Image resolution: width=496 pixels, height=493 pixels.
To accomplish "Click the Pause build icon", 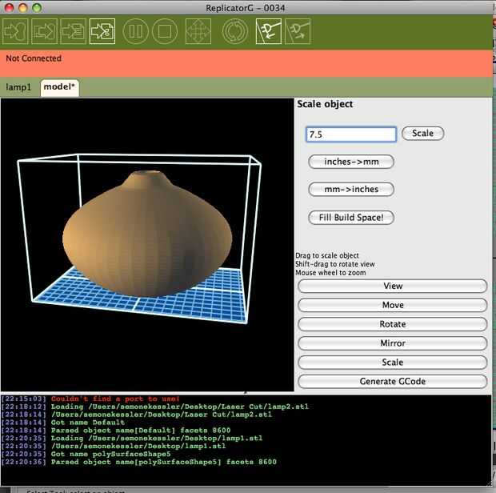I will coord(135,31).
